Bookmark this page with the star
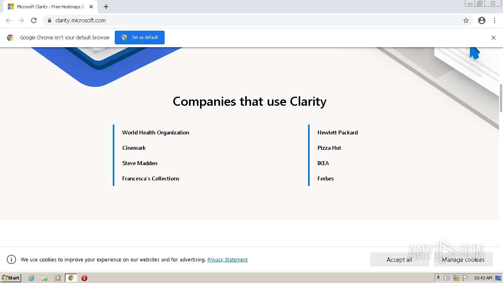The width and height of the screenshot is (503, 283). point(466,20)
